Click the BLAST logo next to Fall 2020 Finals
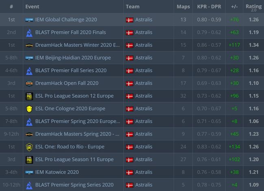Screen dimensions: 264x191 [x=29, y=33]
